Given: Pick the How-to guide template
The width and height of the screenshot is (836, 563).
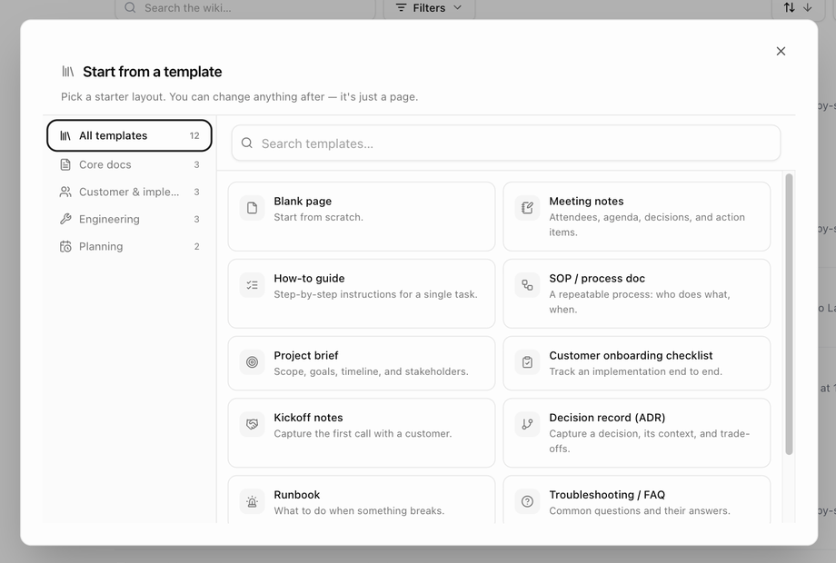Looking at the screenshot, I should [x=362, y=293].
